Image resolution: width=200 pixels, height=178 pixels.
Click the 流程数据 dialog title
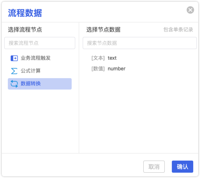point(25,13)
